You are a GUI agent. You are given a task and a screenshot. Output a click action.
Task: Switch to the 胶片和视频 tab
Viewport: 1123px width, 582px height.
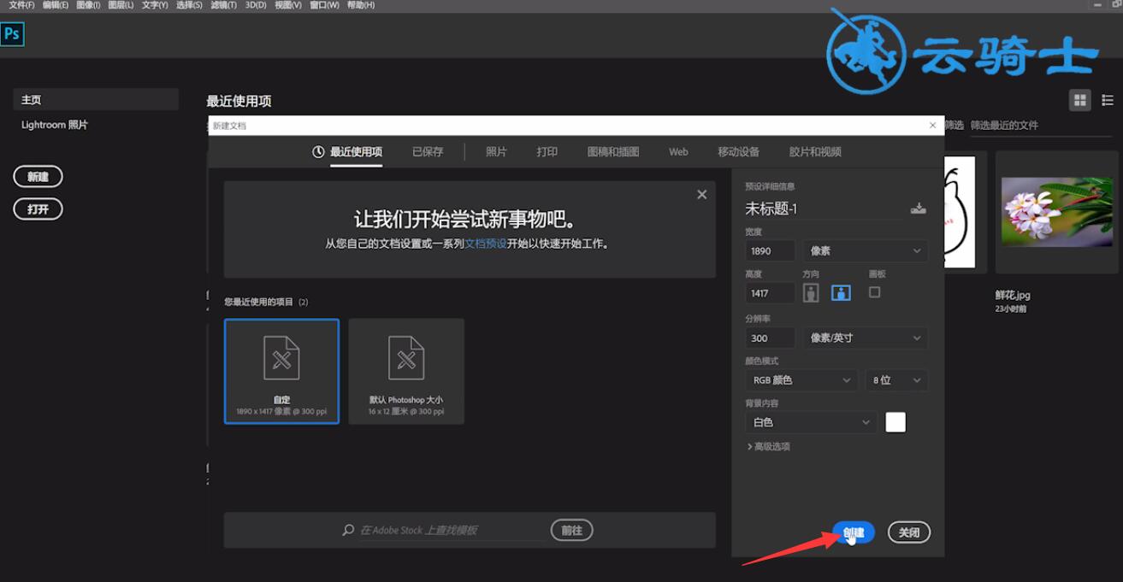pyautogui.click(x=815, y=152)
